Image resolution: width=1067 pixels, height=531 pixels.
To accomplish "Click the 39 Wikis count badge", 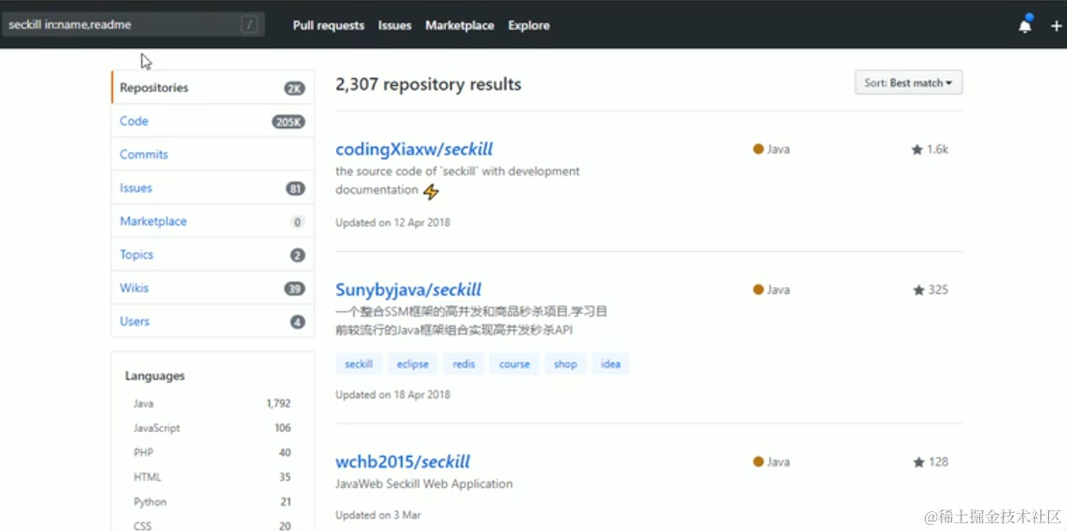I will 295,289.
